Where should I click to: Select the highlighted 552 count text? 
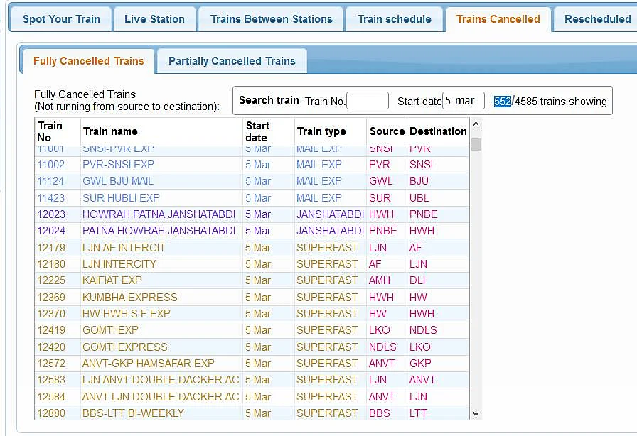click(x=503, y=101)
